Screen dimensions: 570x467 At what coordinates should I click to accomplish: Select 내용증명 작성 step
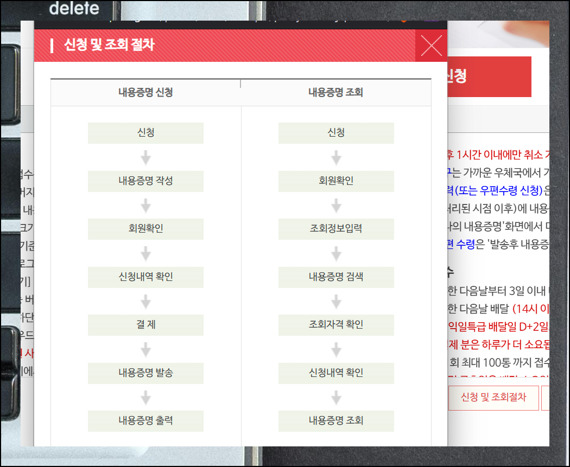click(x=145, y=181)
